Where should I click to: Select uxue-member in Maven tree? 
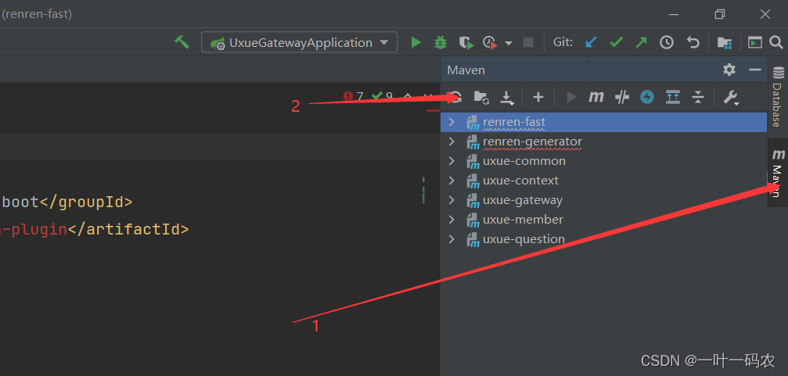click(603, 220)
